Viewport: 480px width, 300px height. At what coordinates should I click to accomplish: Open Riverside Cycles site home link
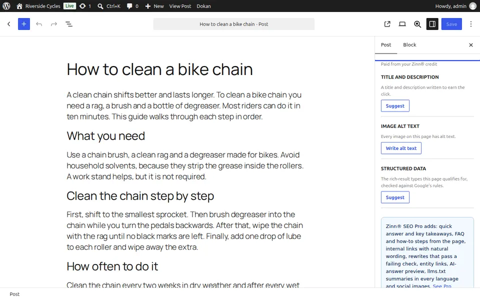click(38, 6)
